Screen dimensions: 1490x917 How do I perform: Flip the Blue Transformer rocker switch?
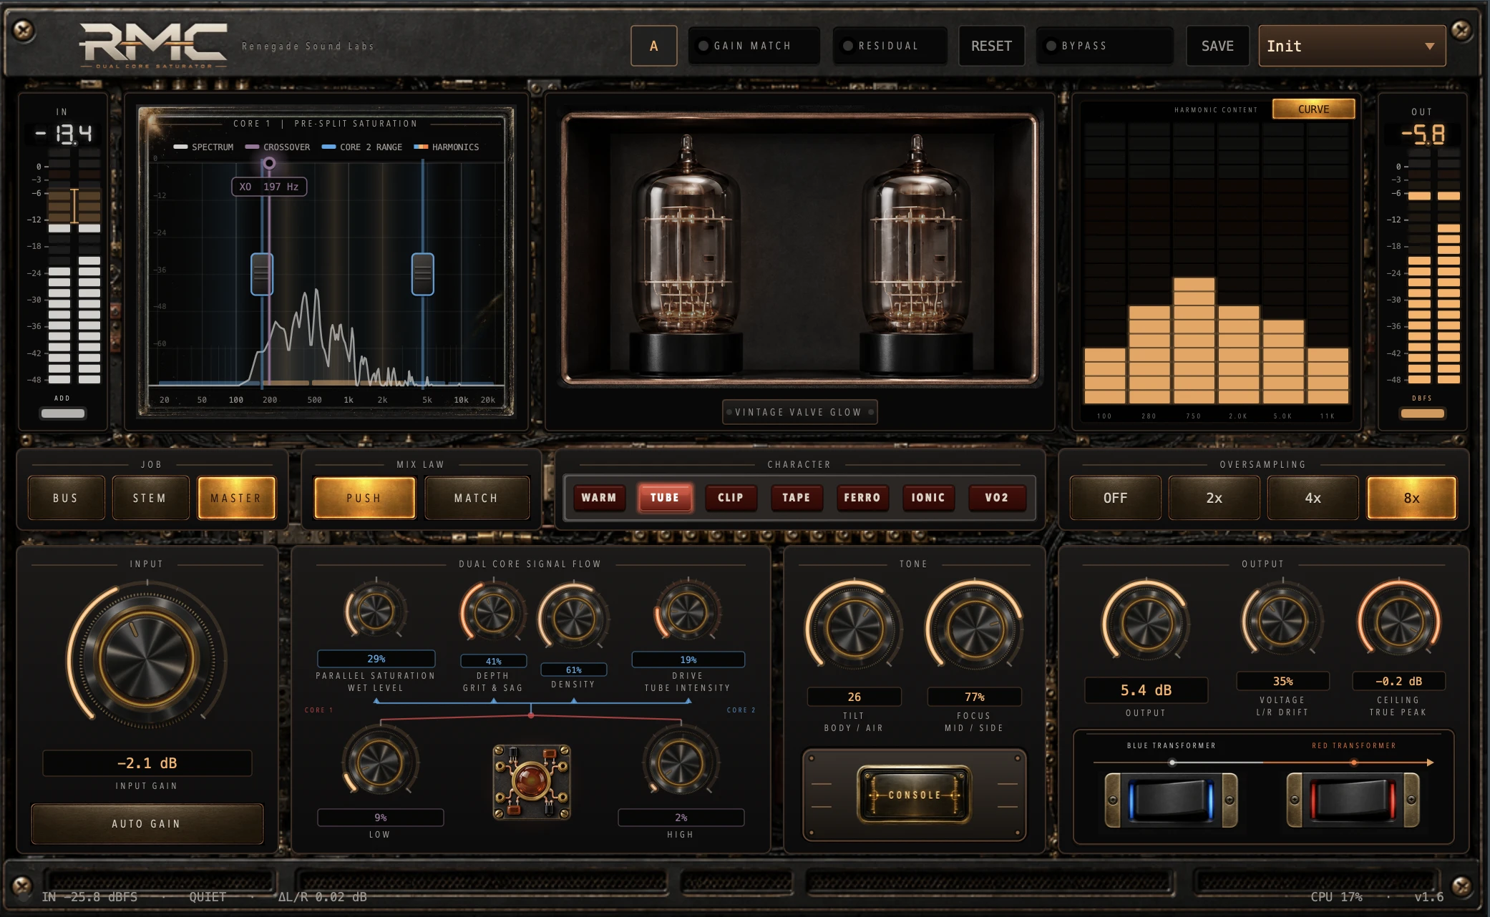1171,800
